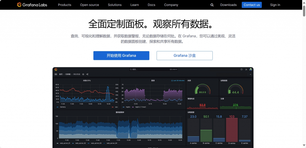Click the 103 bar value
The image size is (306, 148).
click(x=232, y=116)
